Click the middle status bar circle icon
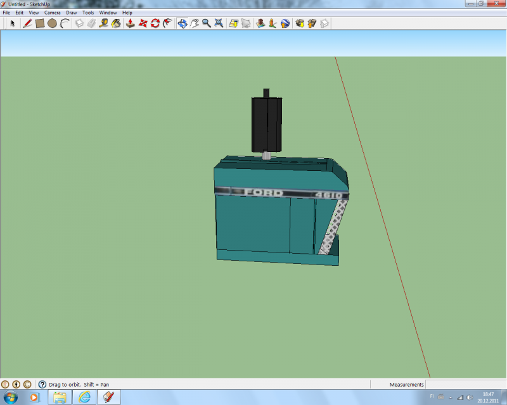507x405 pixels. (x=16, y=384)
